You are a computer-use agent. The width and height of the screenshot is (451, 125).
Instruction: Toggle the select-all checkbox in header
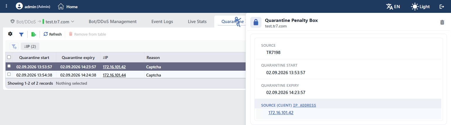click(9, 57)
